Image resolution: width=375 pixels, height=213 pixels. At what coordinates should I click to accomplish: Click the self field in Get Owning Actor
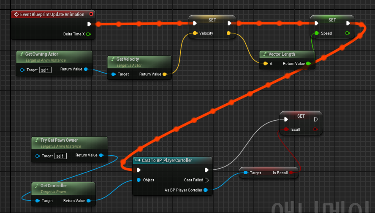[45, 70]
